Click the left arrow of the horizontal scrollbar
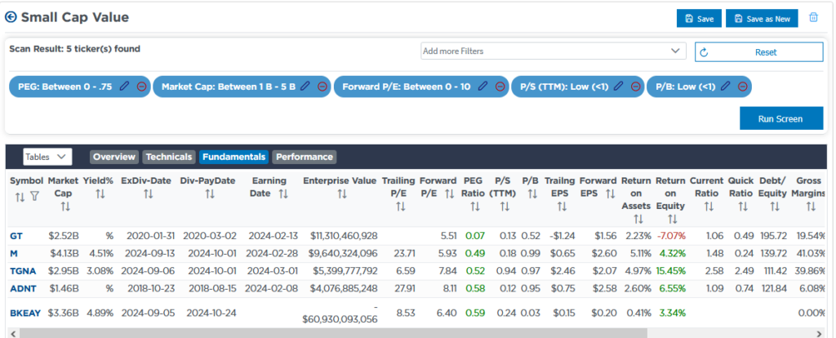The image size is (836, 338). point(11,333)
